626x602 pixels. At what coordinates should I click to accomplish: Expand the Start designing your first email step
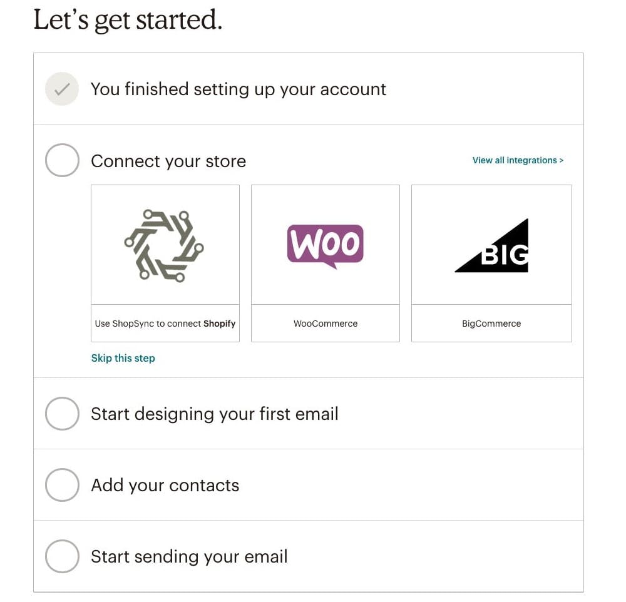tap(214, 414)
